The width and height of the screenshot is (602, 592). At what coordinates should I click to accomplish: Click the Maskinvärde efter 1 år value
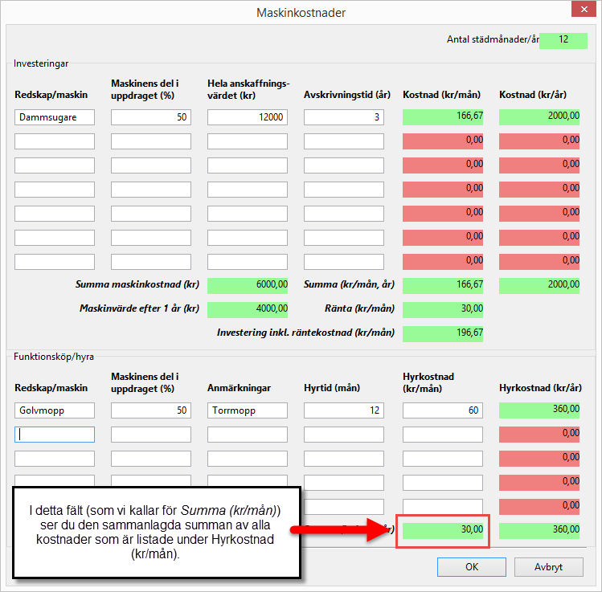click(x=248, y=309)
